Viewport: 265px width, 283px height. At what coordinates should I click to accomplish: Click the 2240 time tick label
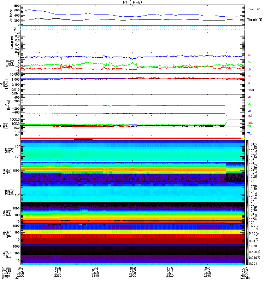[95, 276]
